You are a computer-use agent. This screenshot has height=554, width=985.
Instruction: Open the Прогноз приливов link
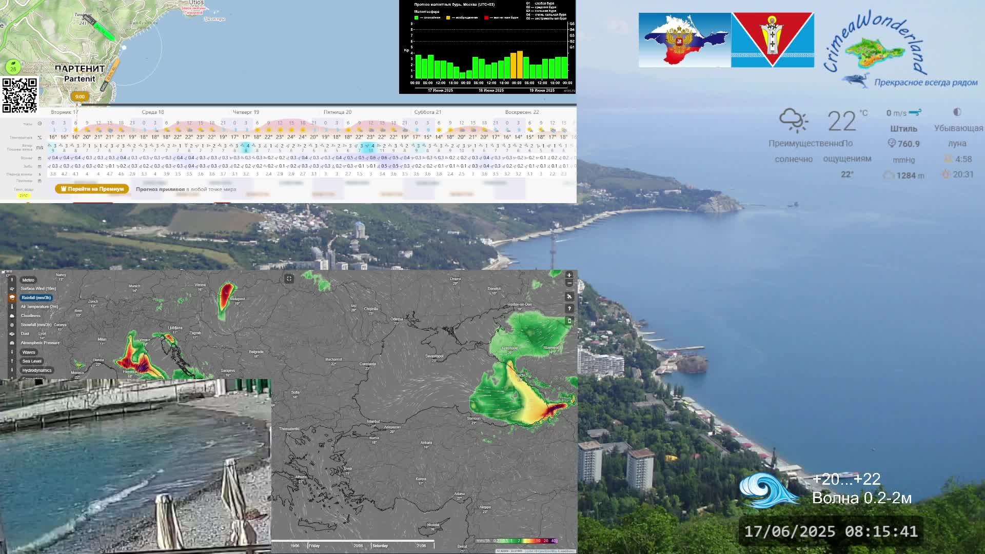160,189
